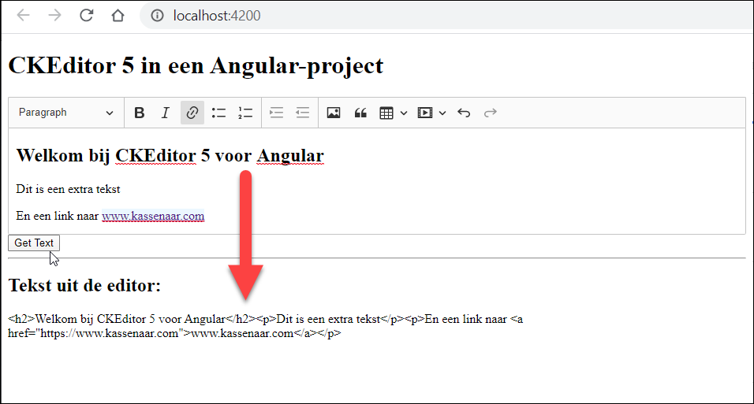Open the insert table dropdown arrow
754x404 pixels.
pyautogui.click(x=404, y=113)
